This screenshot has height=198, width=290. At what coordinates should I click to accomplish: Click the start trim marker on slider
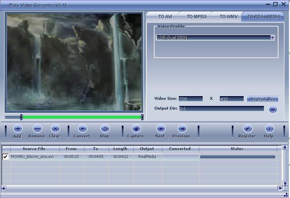tap(21, 117)
